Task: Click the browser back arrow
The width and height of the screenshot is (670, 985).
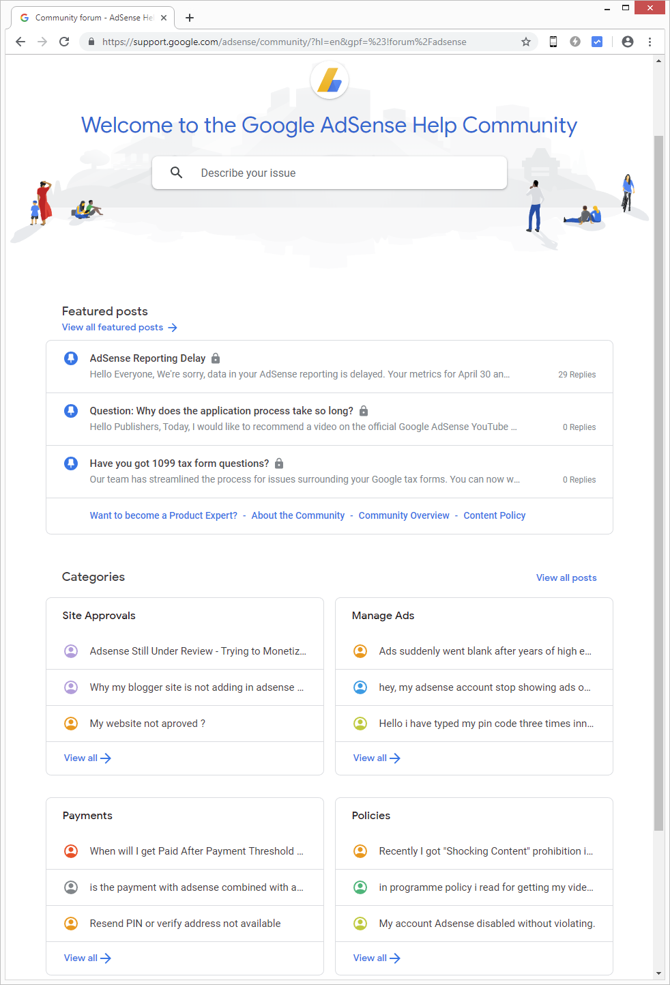Action: click(20, 42)
